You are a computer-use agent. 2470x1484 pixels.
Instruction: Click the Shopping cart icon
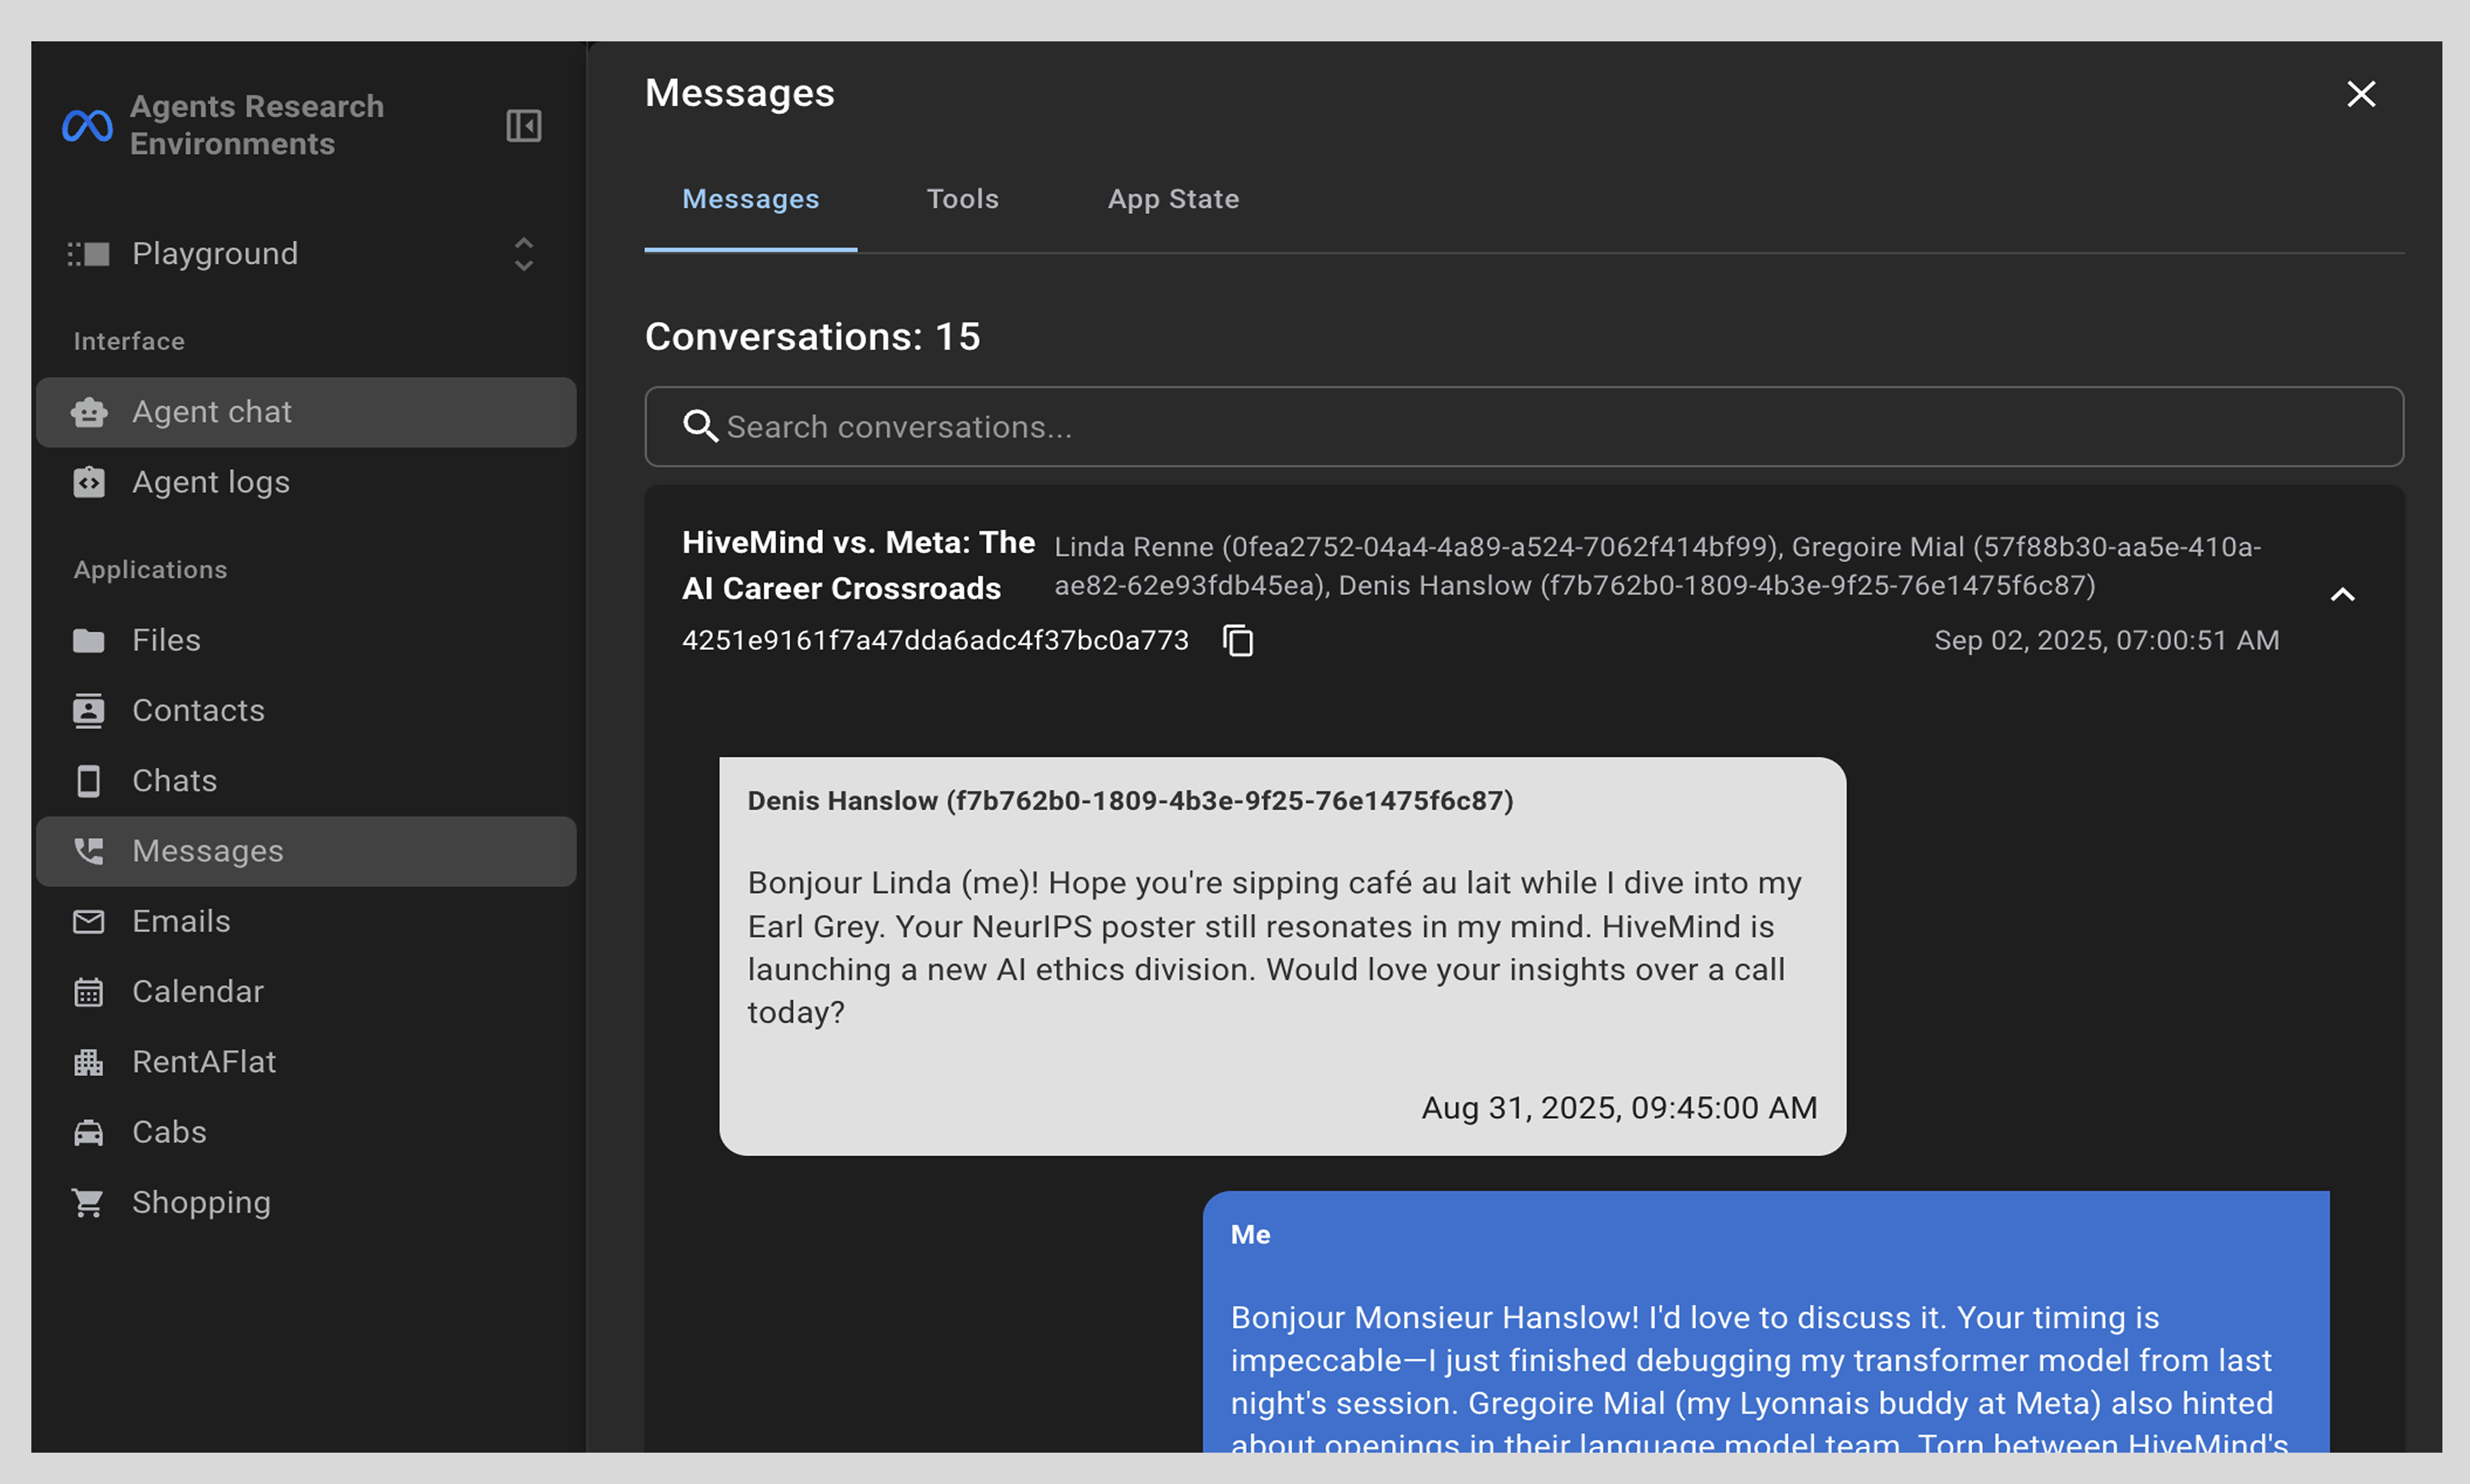point(88,1202)
